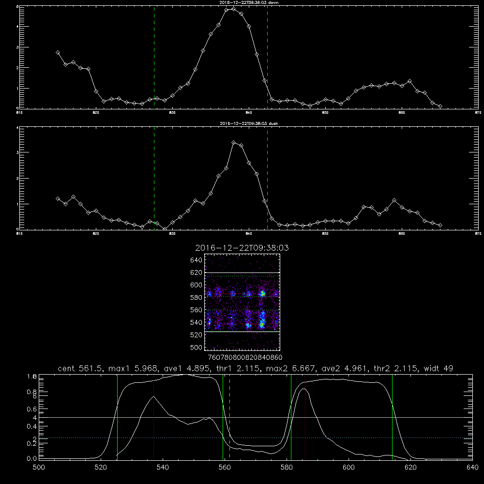Click the heatmap x-axis tick label string
Image resolution: width=484 pixels, height=484 pixels.
[245, 357]
